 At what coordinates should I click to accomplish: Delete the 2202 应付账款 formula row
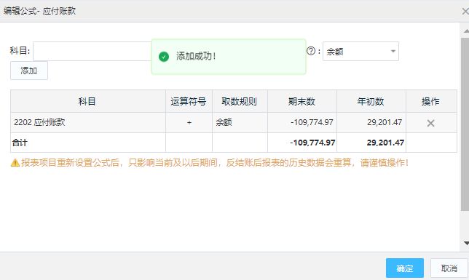point(430,123)
